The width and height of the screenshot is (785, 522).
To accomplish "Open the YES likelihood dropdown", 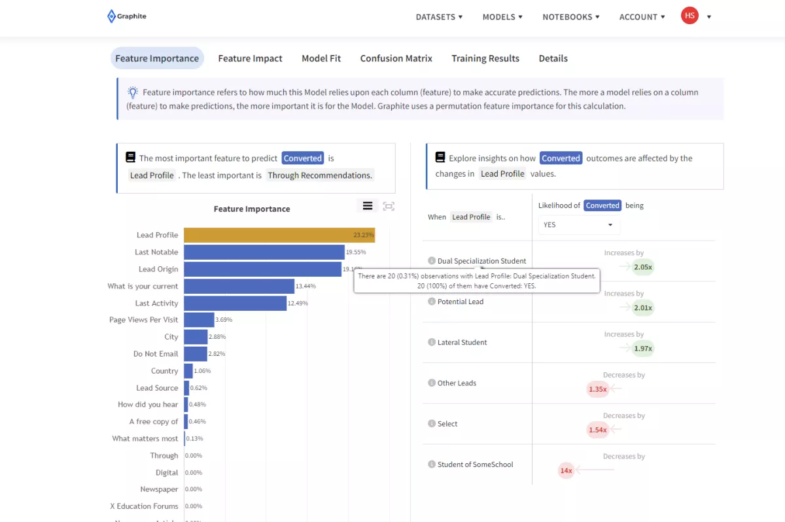I will (578, 225).
